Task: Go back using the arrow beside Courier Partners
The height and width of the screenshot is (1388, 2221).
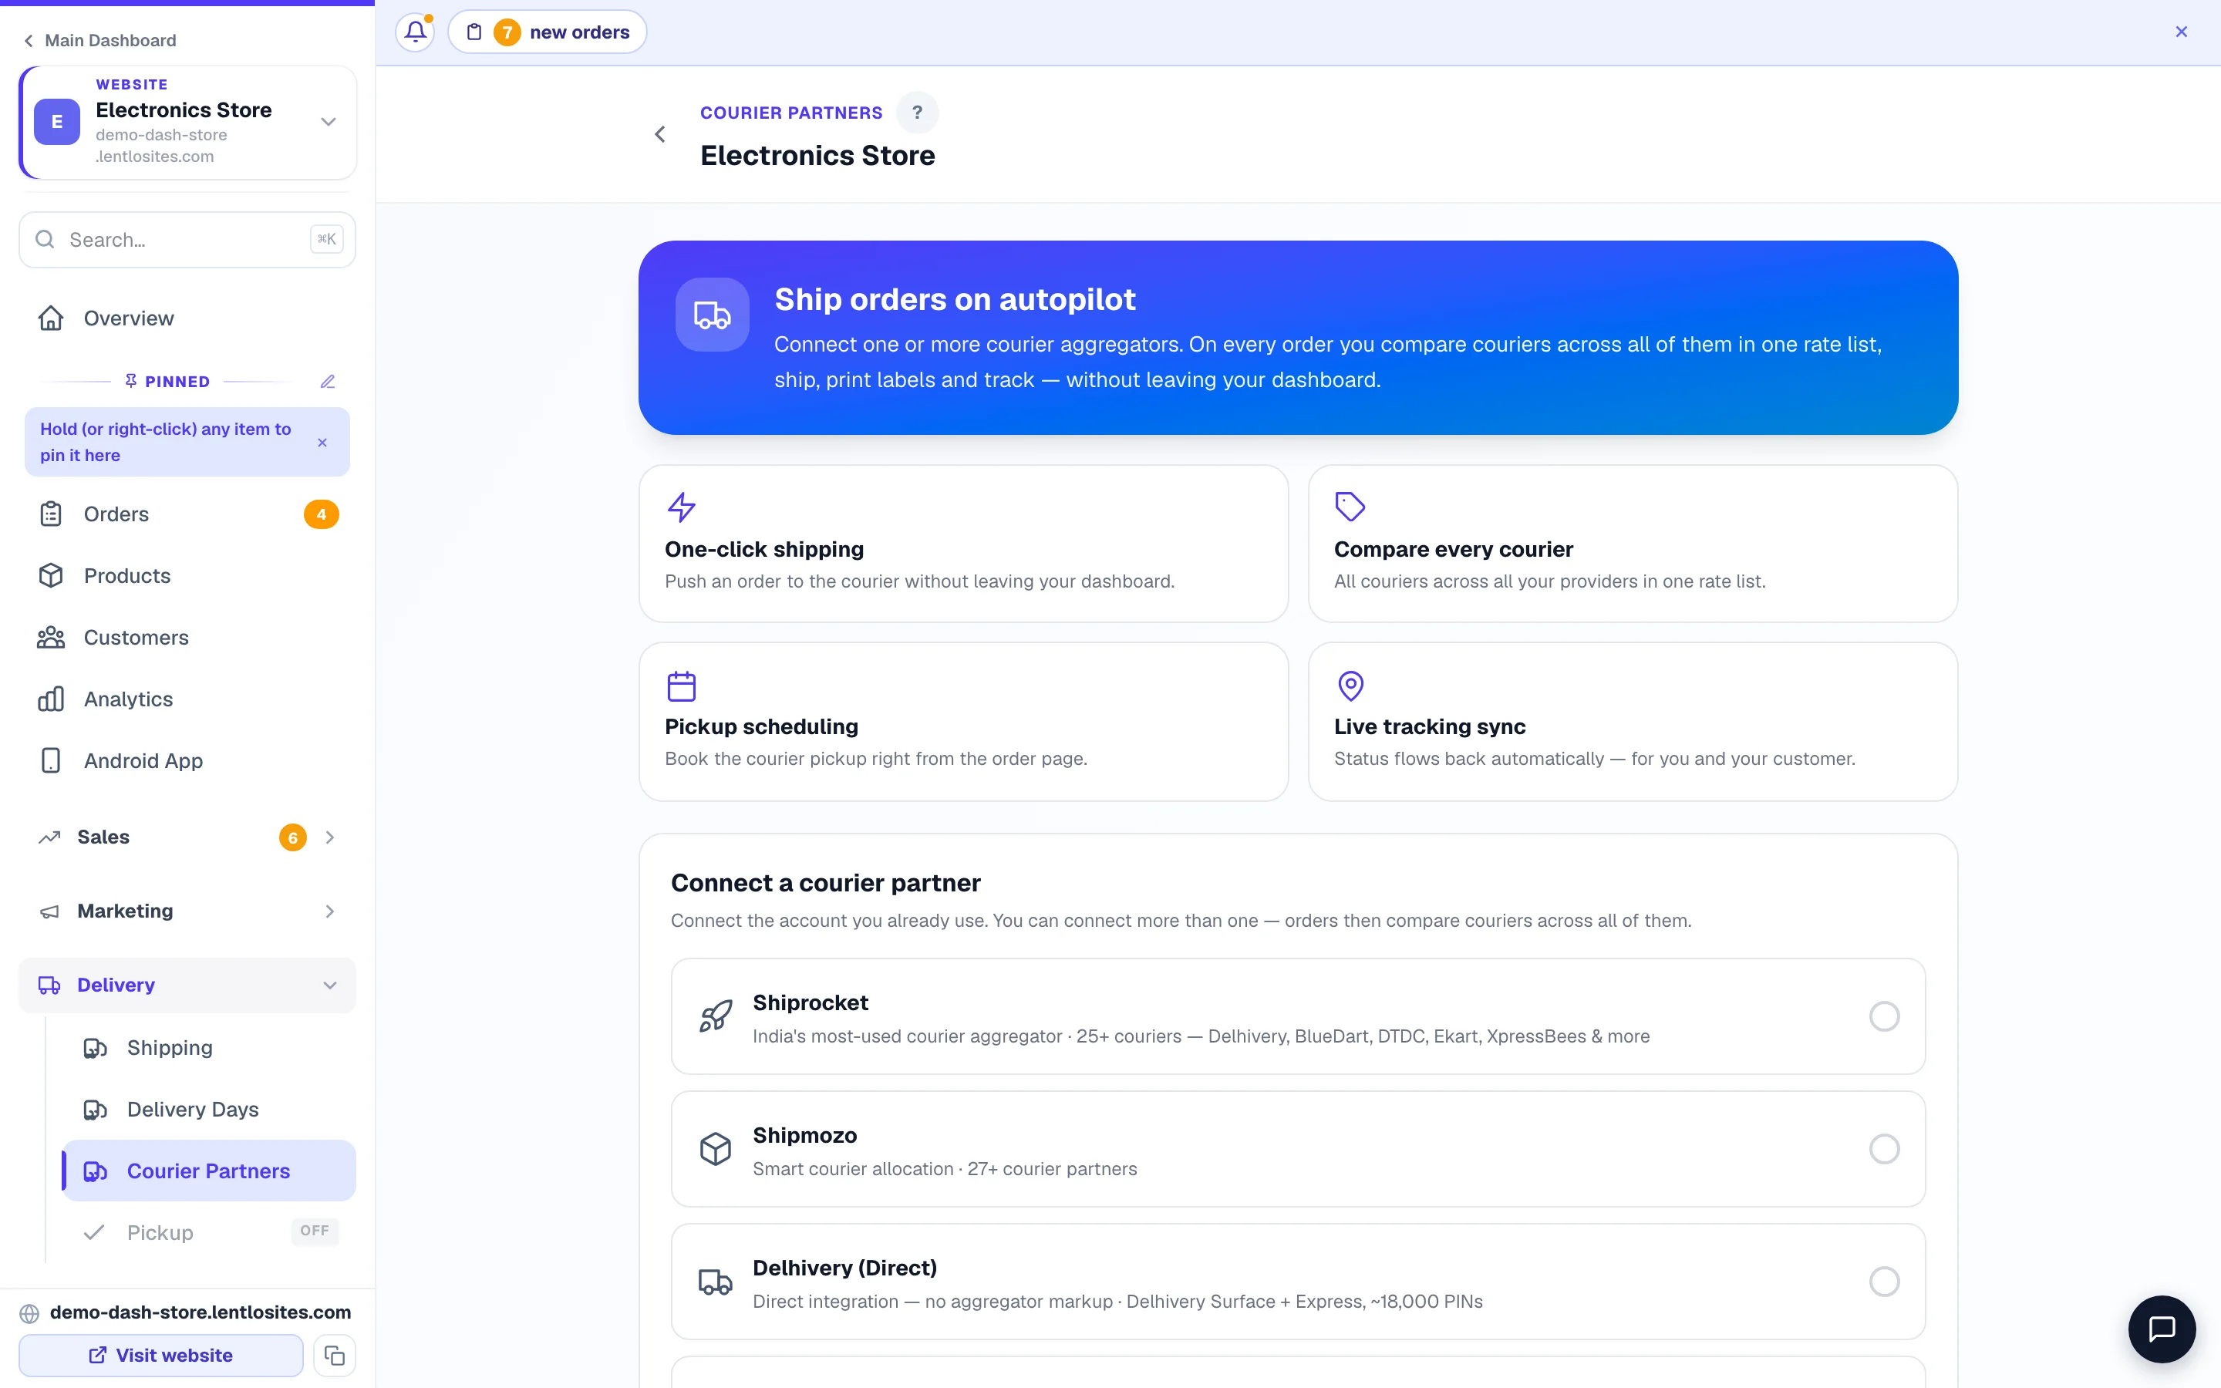Action: click(660, 135)
